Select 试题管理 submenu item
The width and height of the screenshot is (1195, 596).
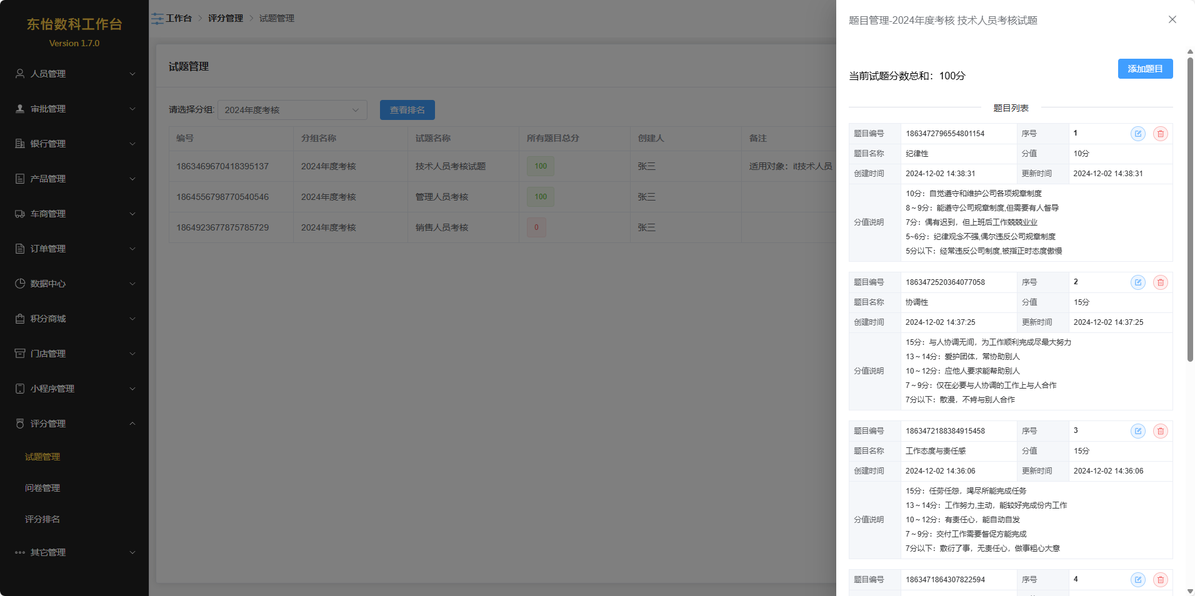(42, 457)
